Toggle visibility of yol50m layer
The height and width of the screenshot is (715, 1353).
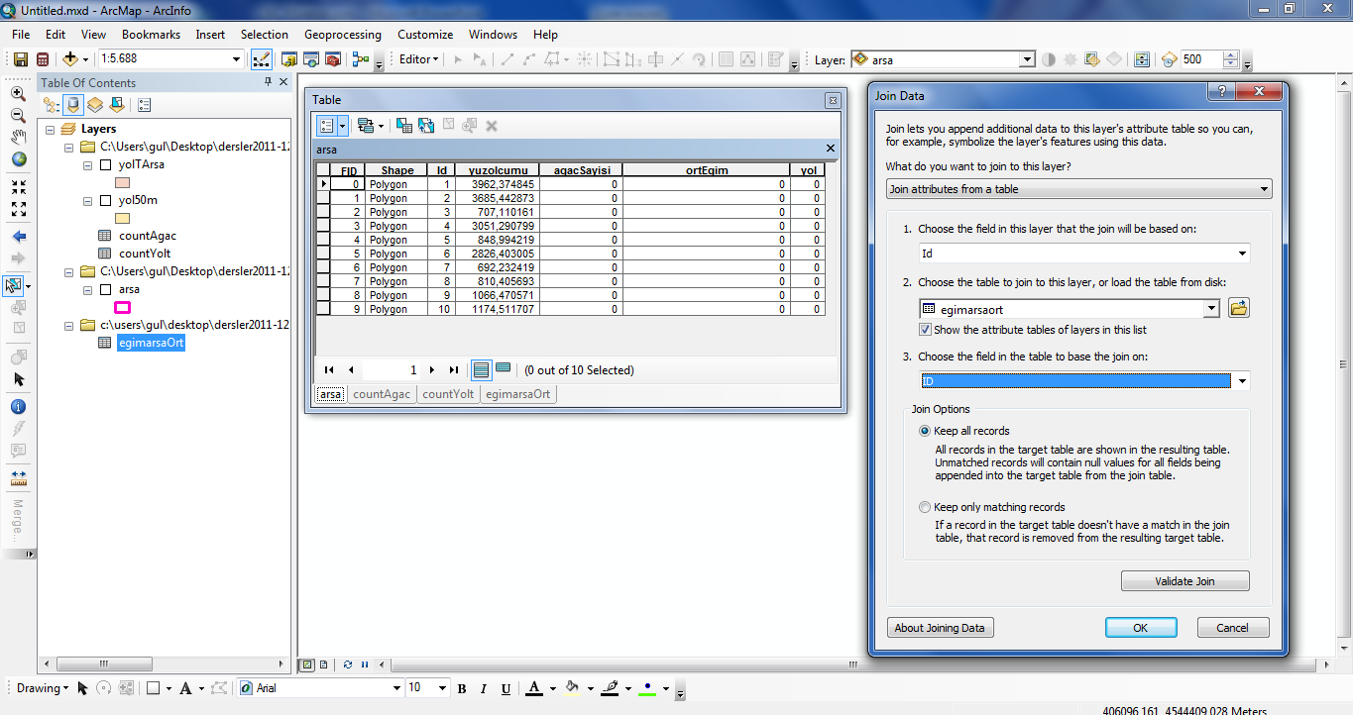(105, 200)
